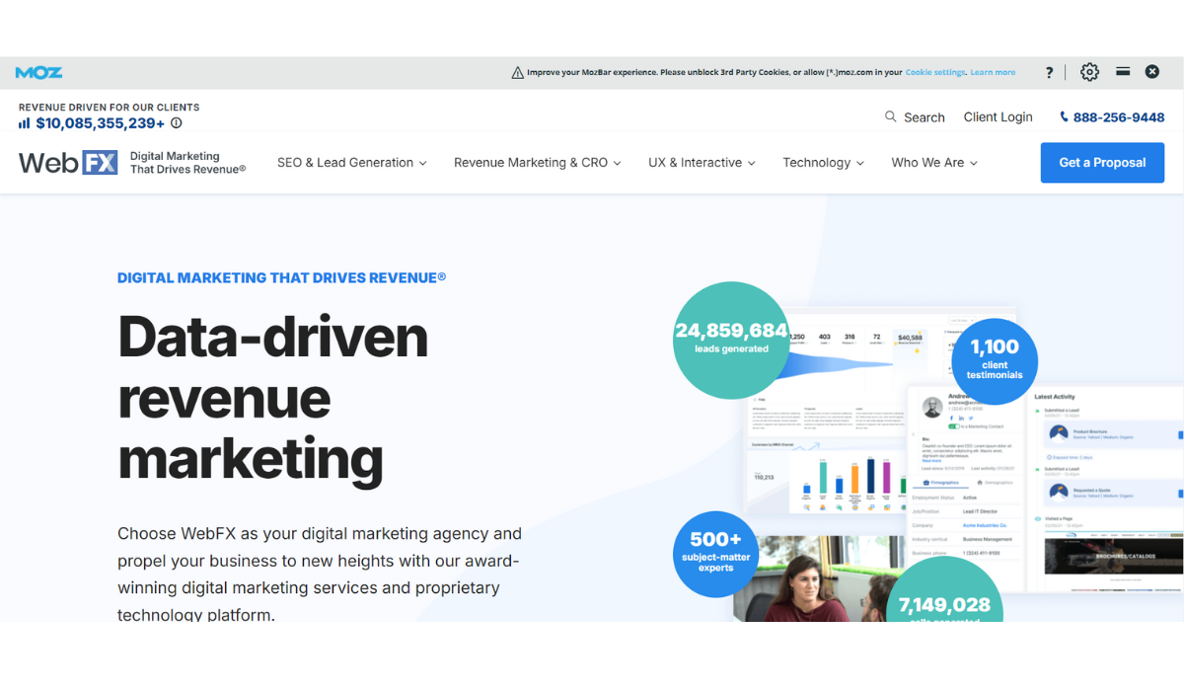1184x691 pixels.
Task: Open MozBar settings gear
Action: [1089, 72]
